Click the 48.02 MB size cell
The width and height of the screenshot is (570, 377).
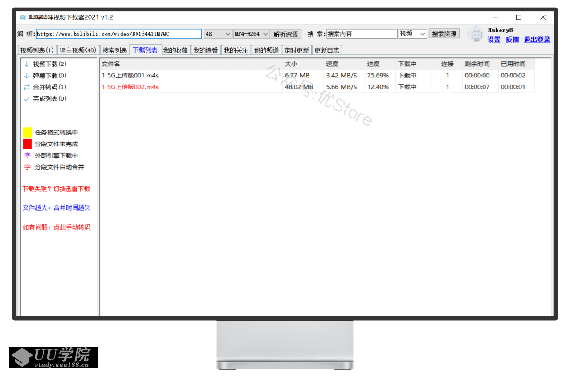coord(299,87)
